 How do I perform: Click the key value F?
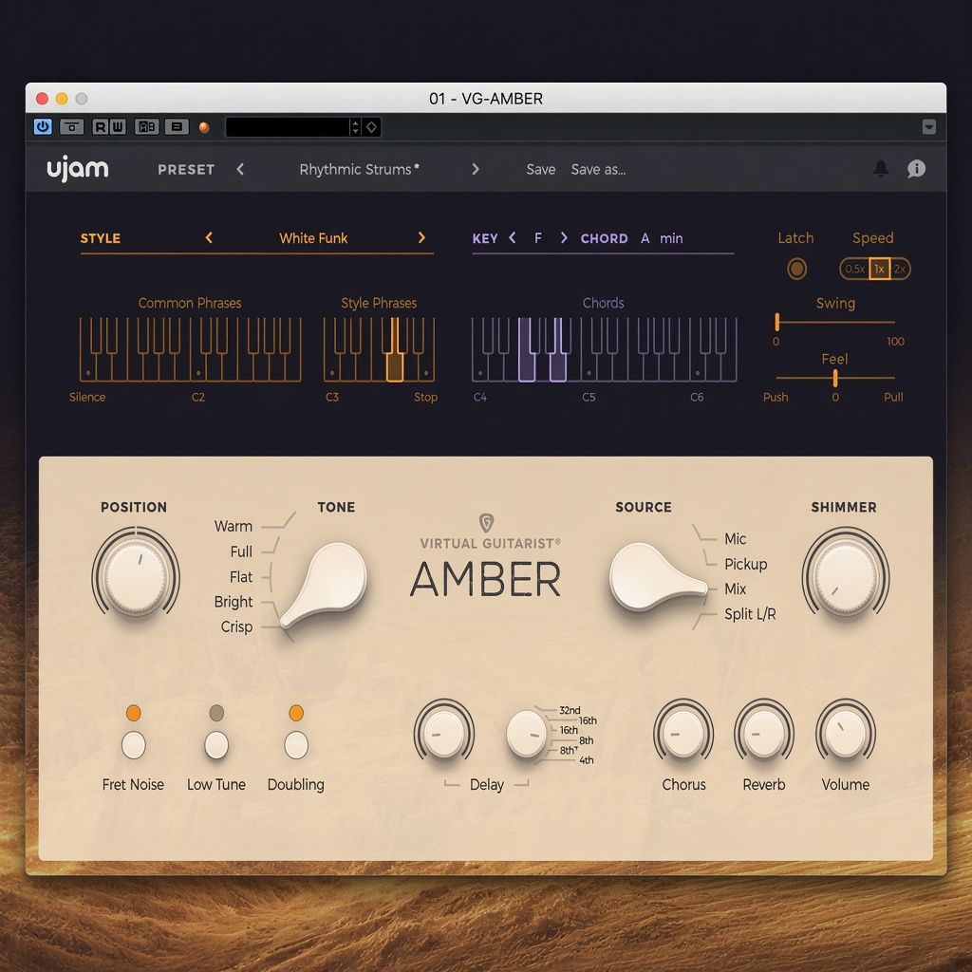(x=538, y=238)
